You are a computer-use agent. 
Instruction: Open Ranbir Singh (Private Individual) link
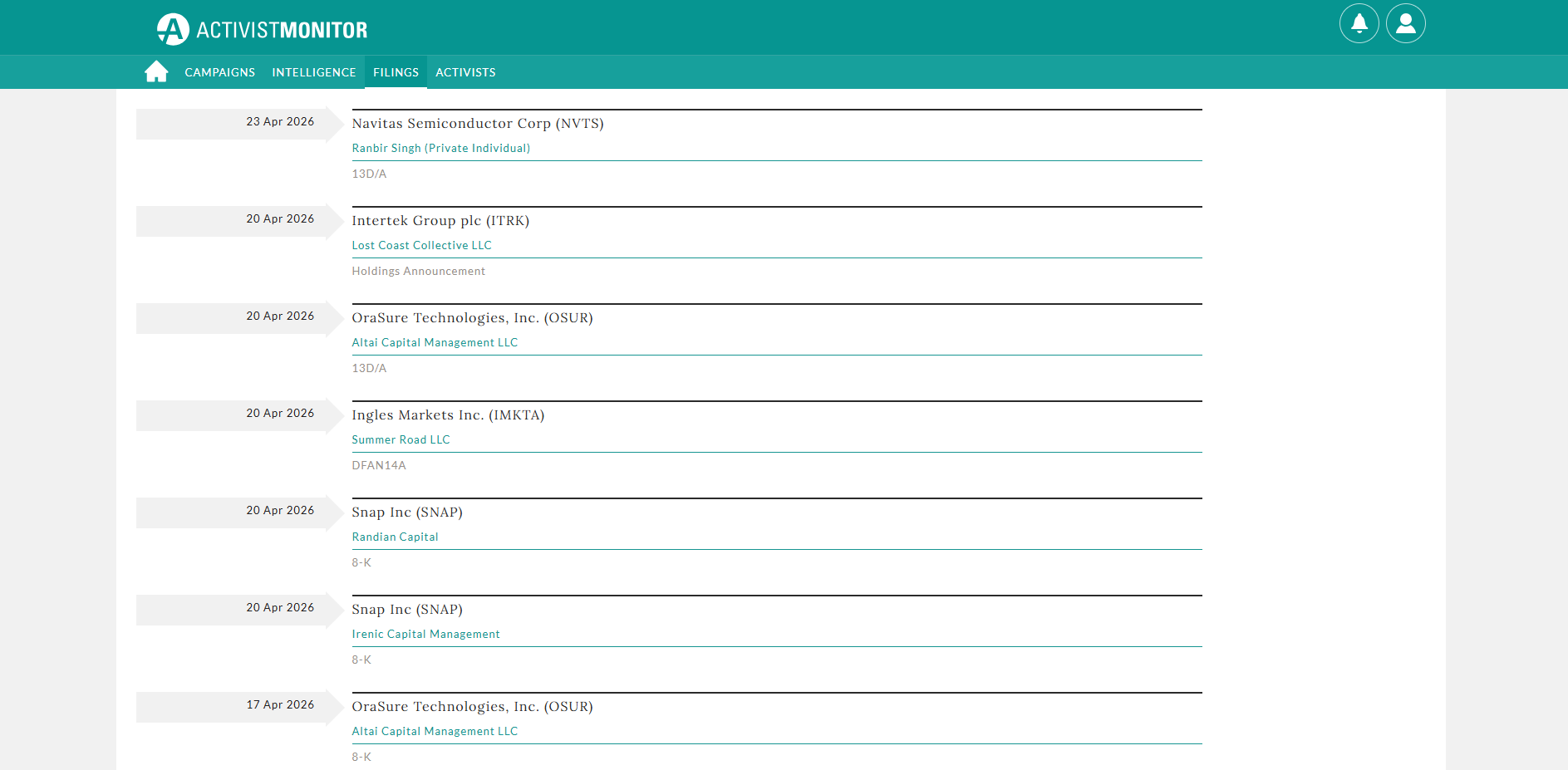(441, 148)
